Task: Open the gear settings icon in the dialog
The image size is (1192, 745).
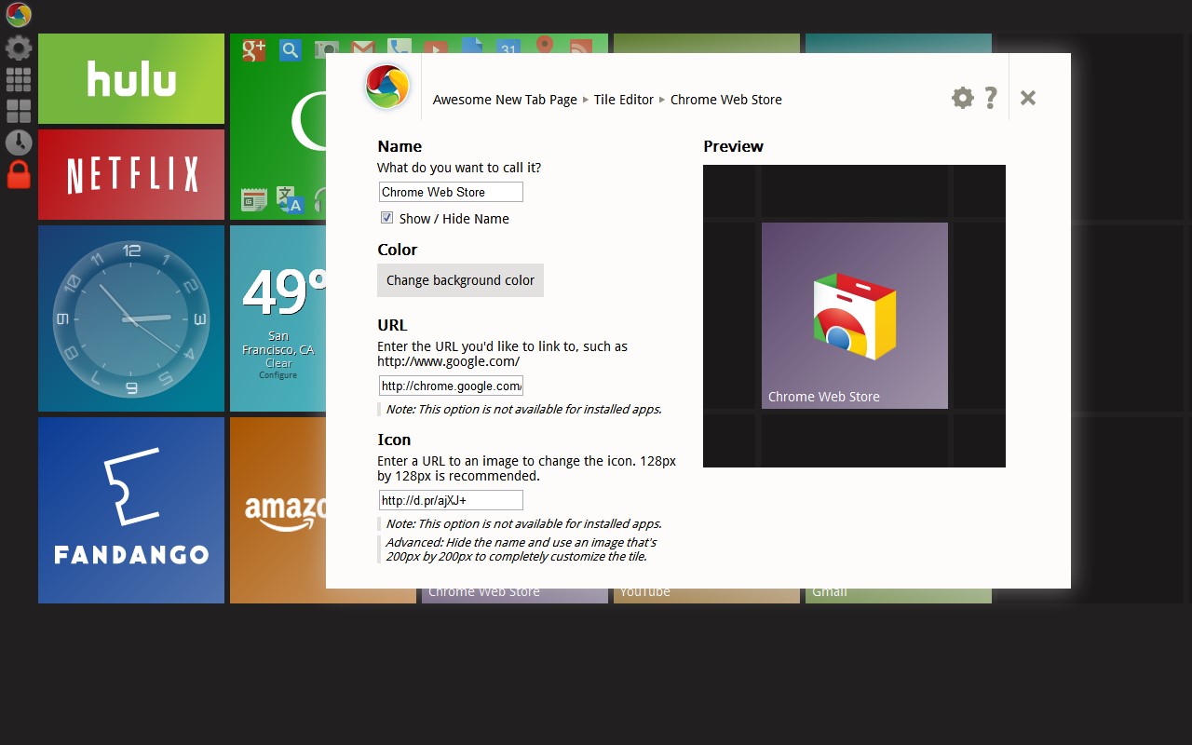Action: (x=962, y=97)
